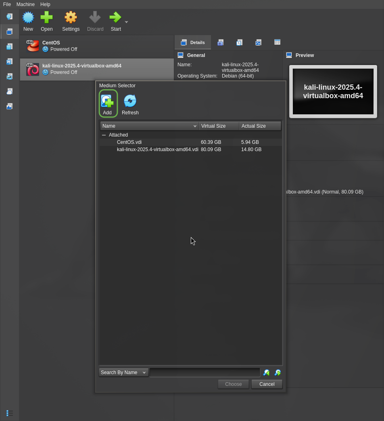
Task: Click the CentOS Powered Off status text
Action: click(64, 49)
